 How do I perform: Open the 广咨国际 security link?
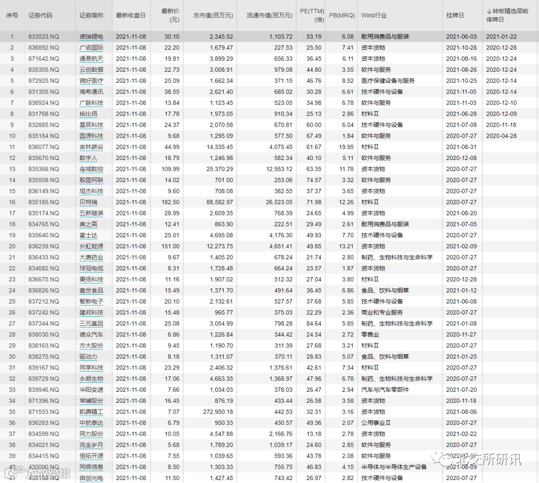[x=91, y=48]
